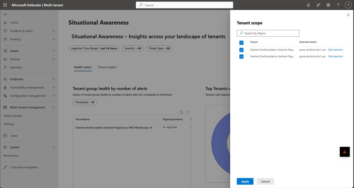Open the Severity = All filter
Image resolution: width=354 pixels, height=188 pixels.
[133, 48]
